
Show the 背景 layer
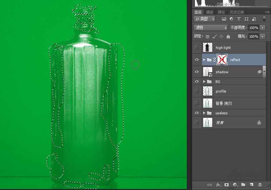197,122
